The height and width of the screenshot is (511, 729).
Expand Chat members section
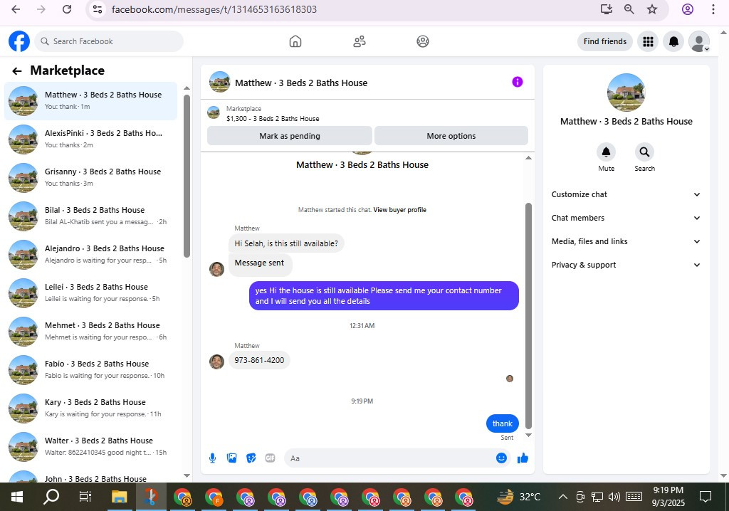pyautogui.click(x=626, y=218)
